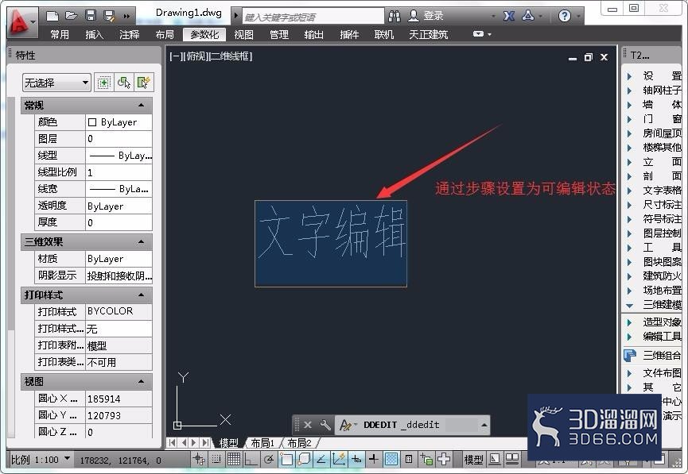Toggle Object Snap status icon
Image resolution: width=688 pixels, height=474 pixels.
click(286, 459)
